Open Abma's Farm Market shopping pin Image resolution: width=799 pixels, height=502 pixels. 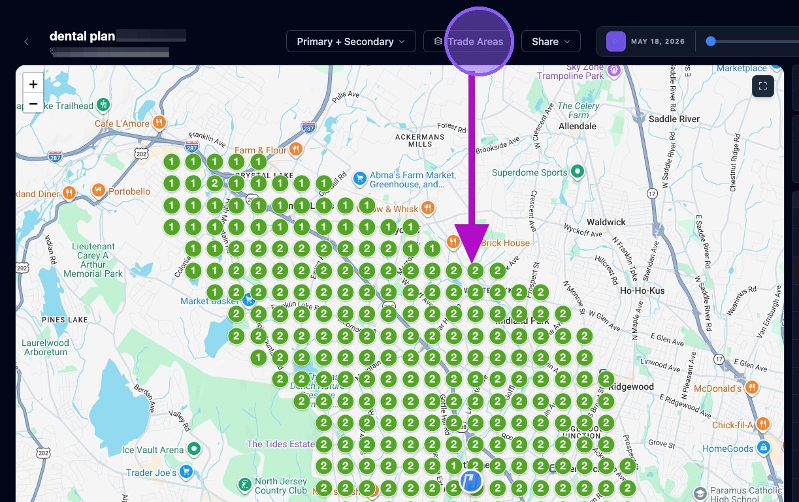pyautogui.click(x=359, y=178)
